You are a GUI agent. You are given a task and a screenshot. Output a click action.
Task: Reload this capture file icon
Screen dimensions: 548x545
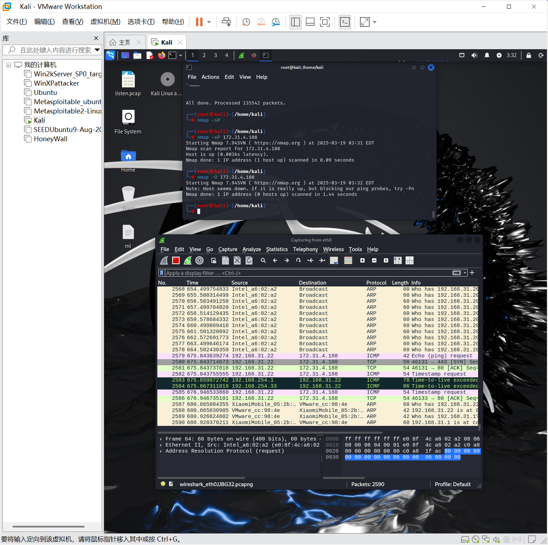249,260
